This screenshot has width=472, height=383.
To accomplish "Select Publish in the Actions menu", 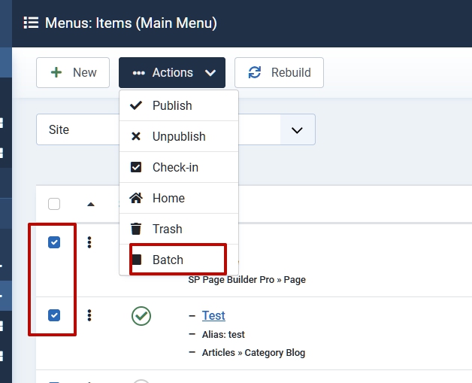I will coord(172,105).
